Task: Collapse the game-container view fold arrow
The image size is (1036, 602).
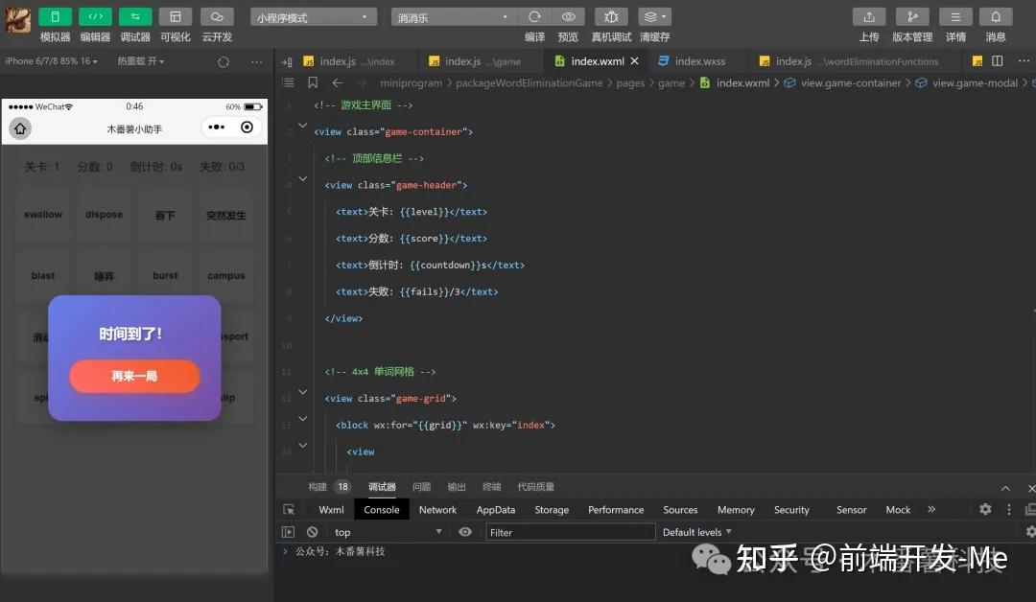Action: coord(302,125)
